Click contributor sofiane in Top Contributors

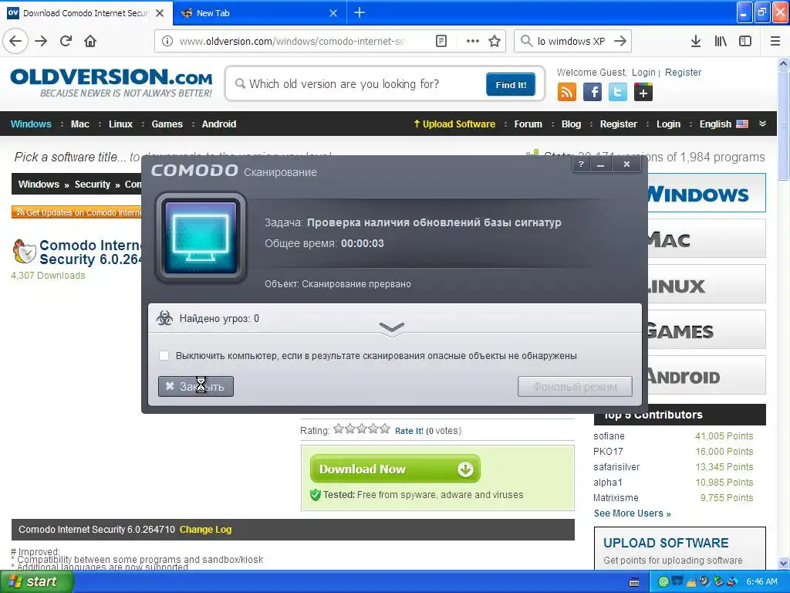[x=609, y=436]
